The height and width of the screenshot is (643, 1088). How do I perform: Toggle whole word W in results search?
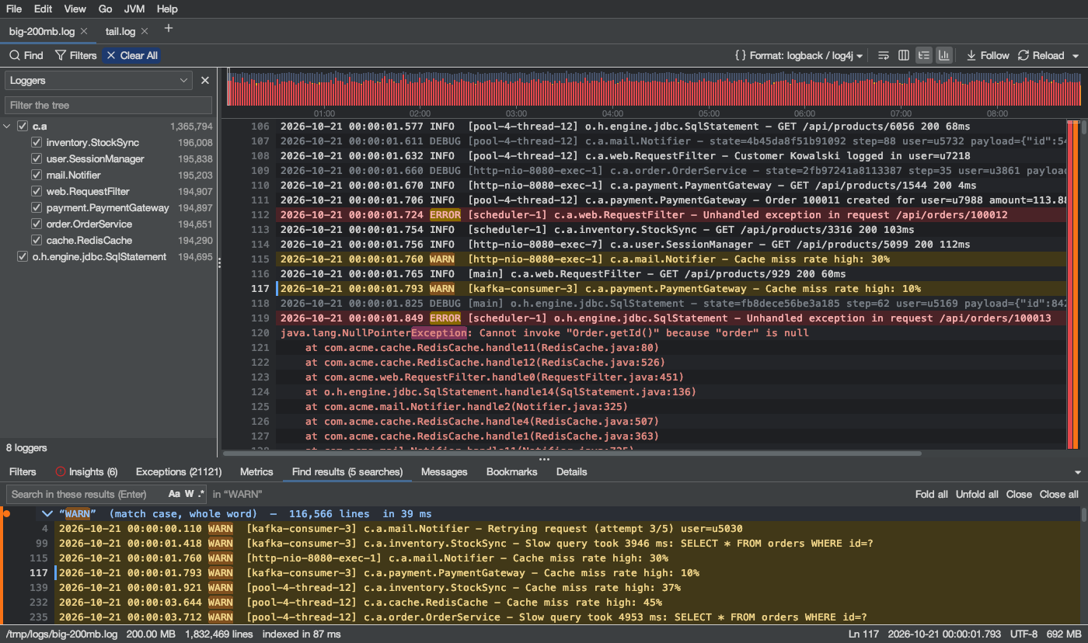[x=189, y=494]
